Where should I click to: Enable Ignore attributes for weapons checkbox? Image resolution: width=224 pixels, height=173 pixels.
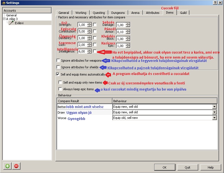pyautogui.click(x=58, y=60)
